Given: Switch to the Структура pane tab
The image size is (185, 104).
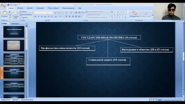Looking at the screenshot, I should coord(15,23).
